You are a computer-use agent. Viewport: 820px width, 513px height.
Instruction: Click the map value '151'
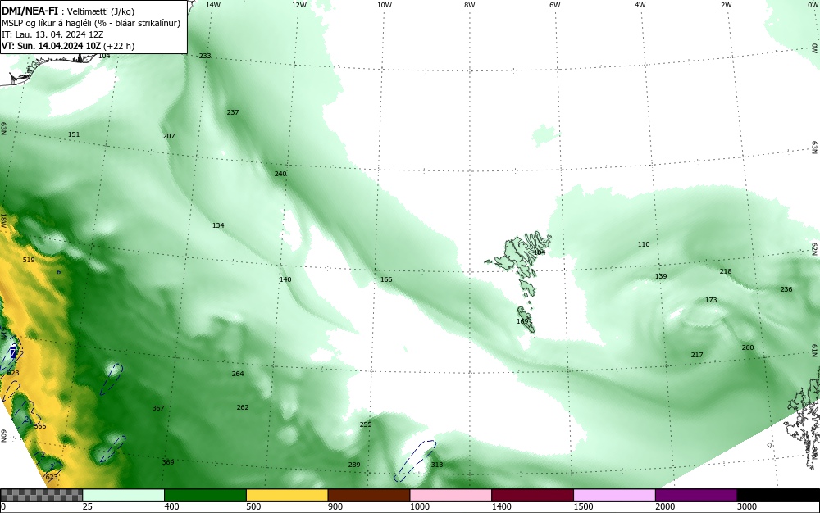coord(74,134)
